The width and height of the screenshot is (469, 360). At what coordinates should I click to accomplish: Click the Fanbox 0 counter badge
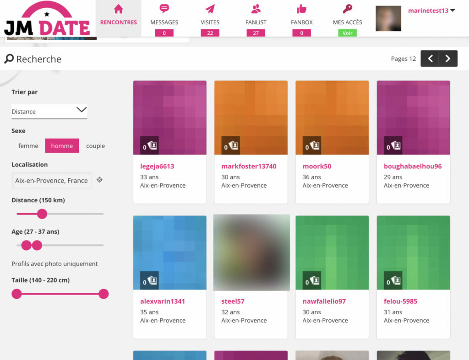(301, 33)
